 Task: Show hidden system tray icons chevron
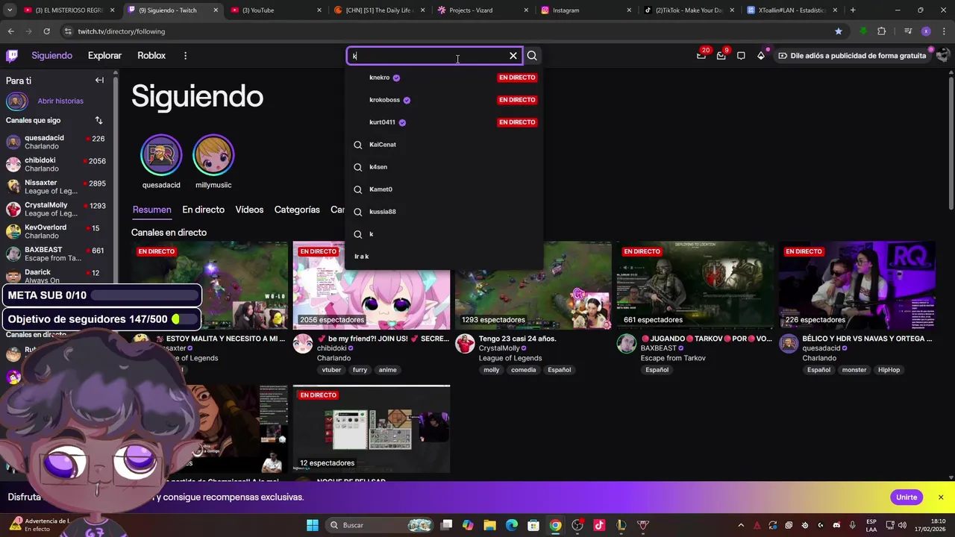[x=741, y=525]
